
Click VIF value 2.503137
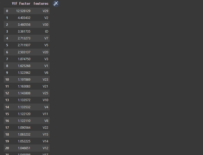tap(24, 52)
